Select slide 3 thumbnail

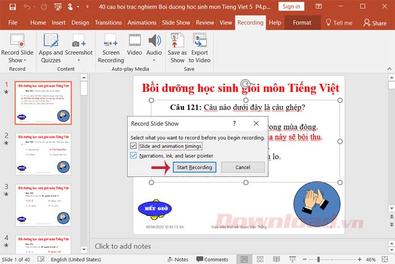pyautogui.click(x=43, y=205)
